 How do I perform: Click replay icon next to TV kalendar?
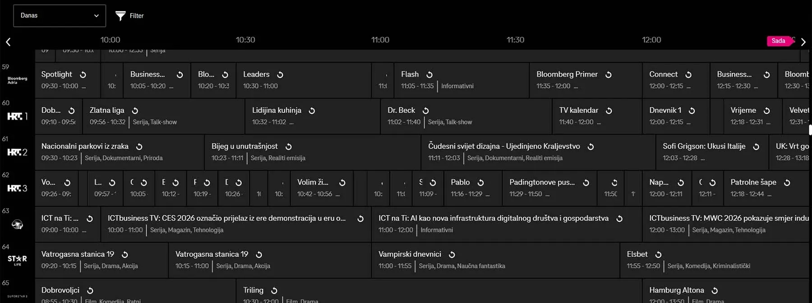[x=609, y=111]
